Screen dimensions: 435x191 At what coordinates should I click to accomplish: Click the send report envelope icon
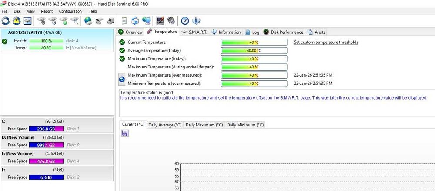pyautogui.click(x=135, y=21)
